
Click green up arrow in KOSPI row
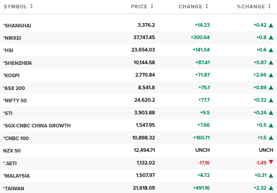271,75
